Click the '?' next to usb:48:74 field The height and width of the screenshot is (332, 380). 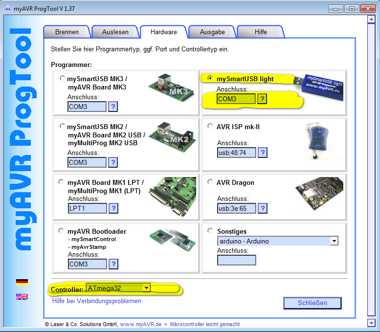pyautogui.click(x=263, y=153)
